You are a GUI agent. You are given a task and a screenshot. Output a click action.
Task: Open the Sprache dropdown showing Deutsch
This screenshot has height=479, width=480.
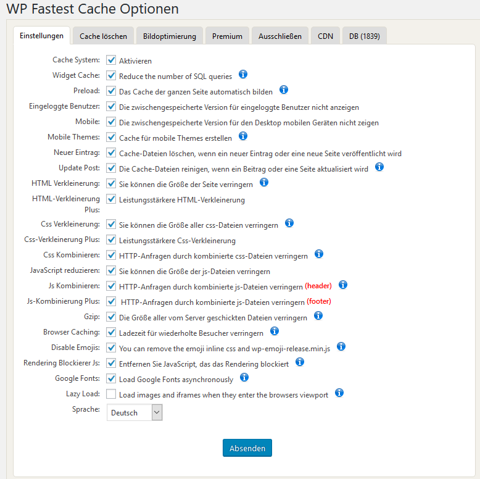coord(134,412)
